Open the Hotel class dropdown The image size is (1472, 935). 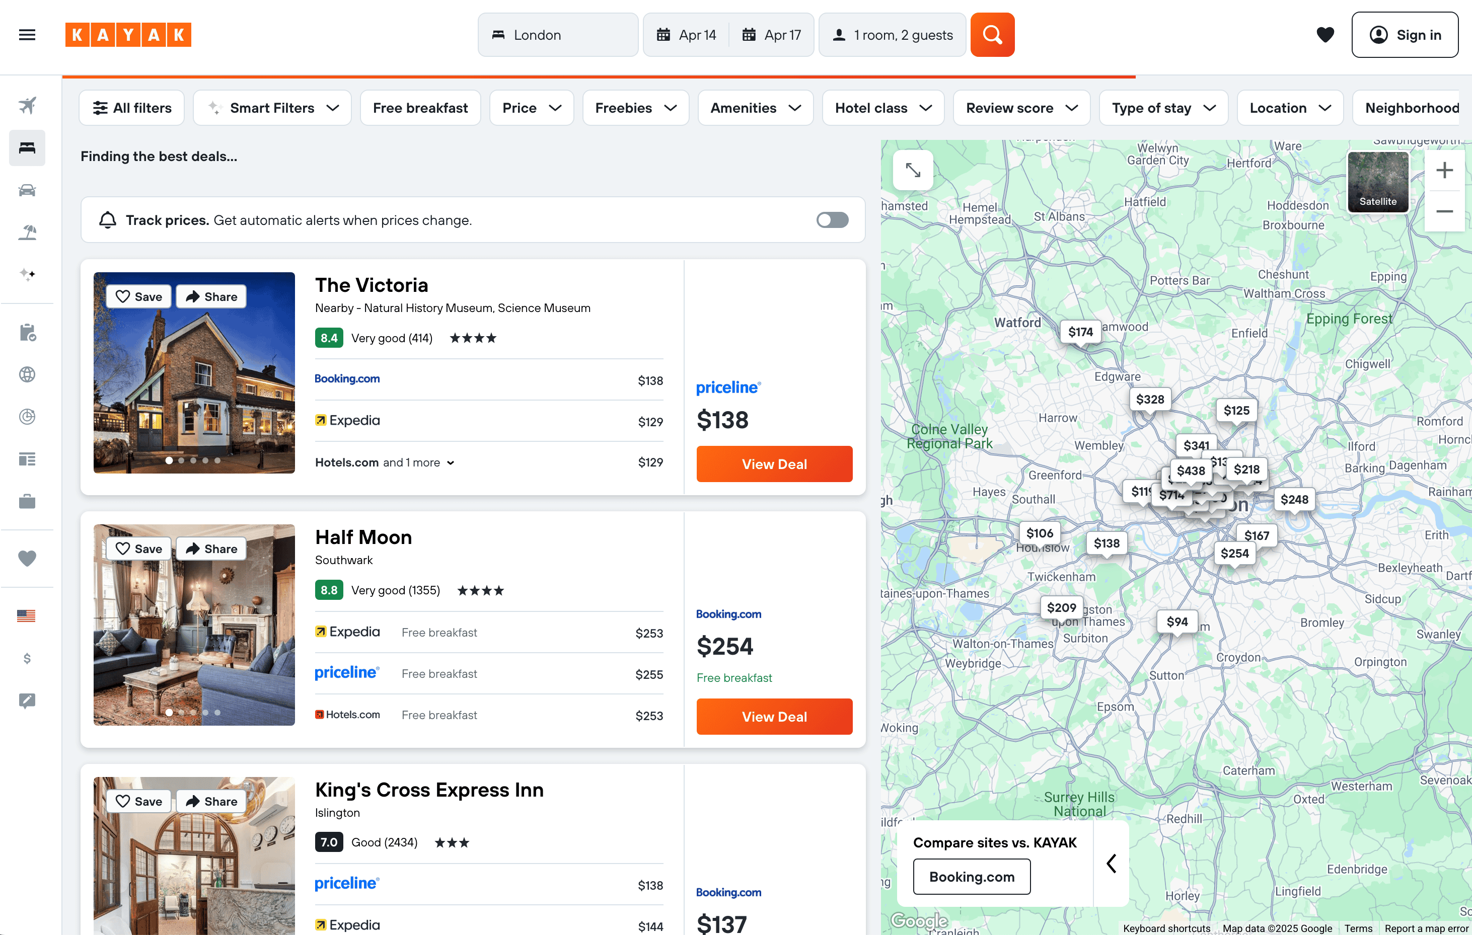[882, 108]
